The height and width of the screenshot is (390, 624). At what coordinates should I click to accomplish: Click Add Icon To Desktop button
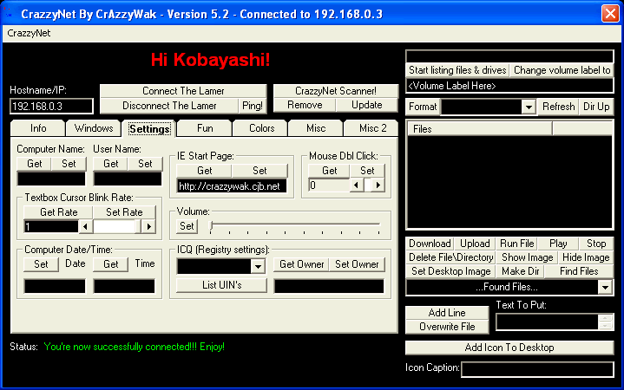pyautogui.click(x=509, y=348)
